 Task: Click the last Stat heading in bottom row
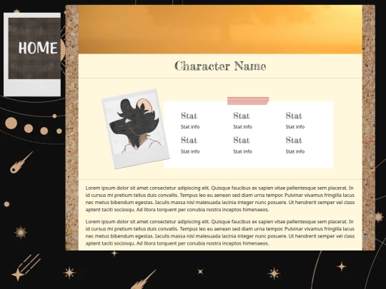tap(294, 140)
